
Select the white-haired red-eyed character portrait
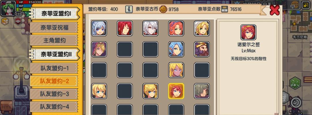click(x=150, y=28)
